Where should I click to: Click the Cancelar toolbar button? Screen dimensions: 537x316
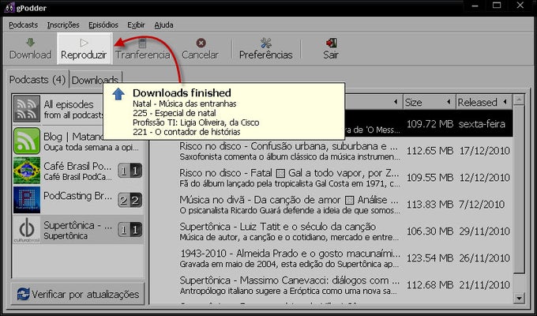point(201,49)
